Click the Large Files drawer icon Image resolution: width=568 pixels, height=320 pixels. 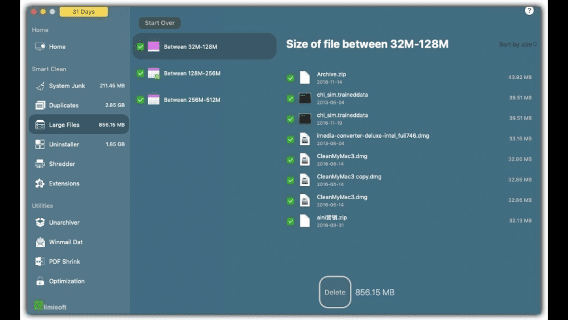point(40,125)
